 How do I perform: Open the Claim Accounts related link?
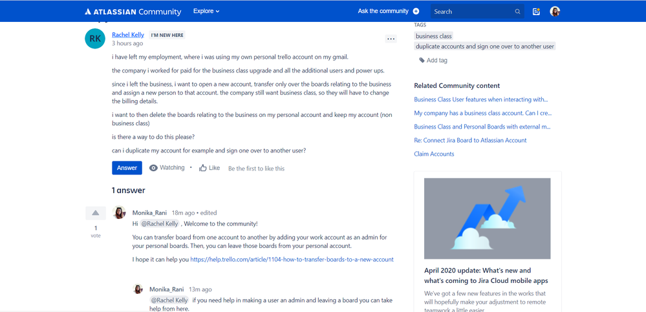click(x=434, y=154)
